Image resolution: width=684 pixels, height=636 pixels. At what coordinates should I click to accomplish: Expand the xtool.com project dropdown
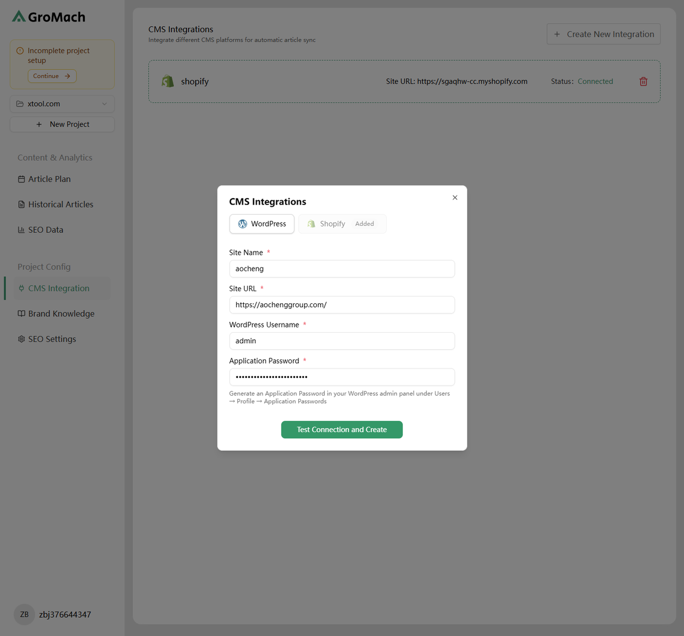point(62,104)
